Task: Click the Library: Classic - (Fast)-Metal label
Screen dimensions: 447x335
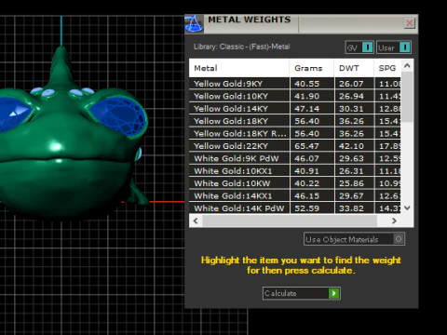Action: coord(242,47)
